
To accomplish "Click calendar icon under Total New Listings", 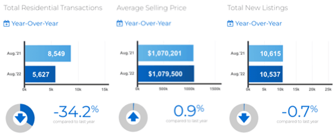I will [230, 23].
